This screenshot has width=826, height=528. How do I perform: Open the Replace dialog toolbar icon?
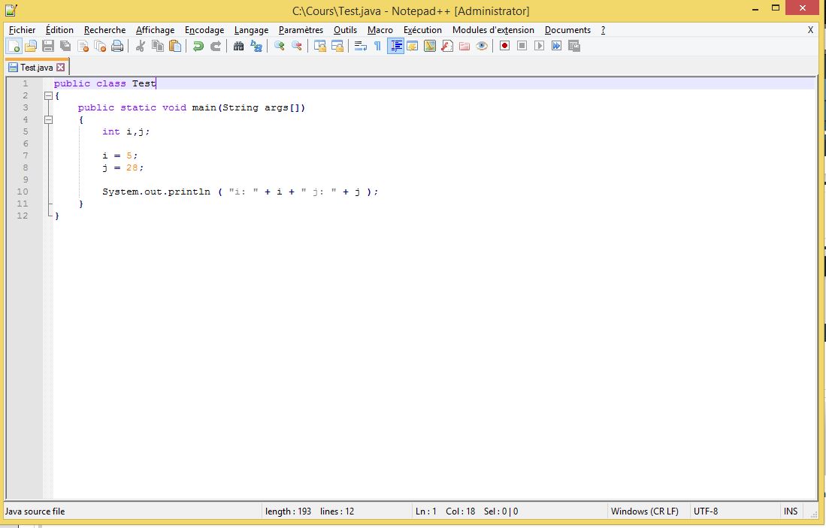[256, 47]
